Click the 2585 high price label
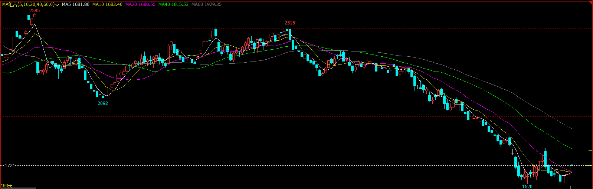Viewport: 593px width, 189px height. [x=35, y=11]
